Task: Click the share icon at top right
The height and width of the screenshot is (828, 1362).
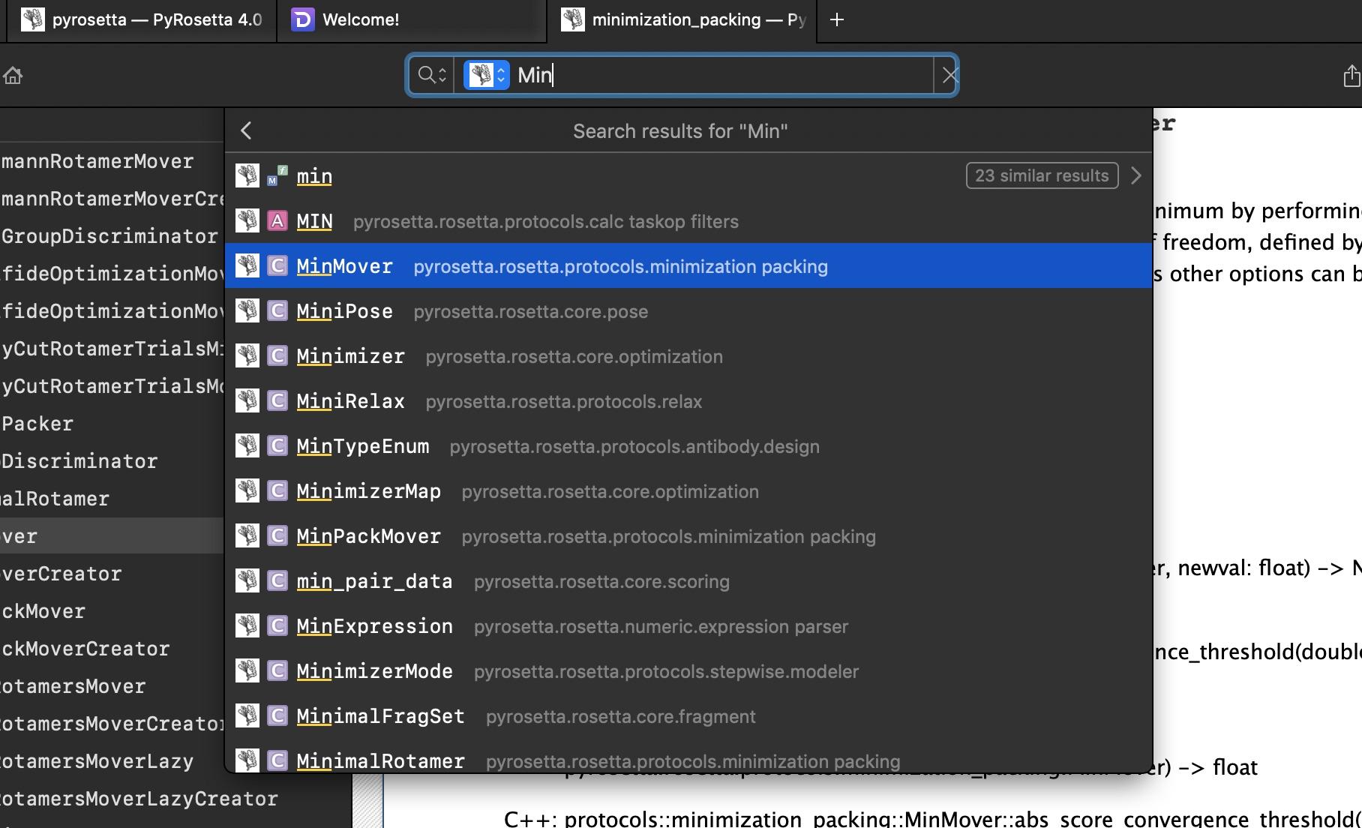Action: 1350,76
